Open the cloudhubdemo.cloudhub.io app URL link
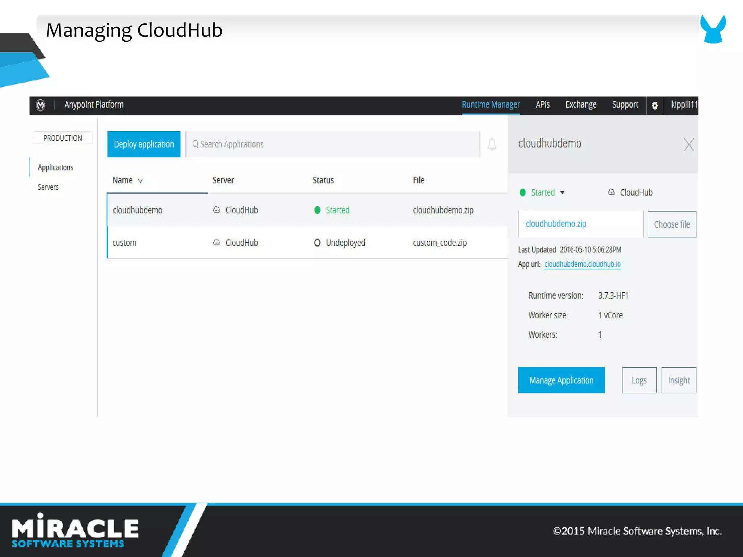 [582, 264]
